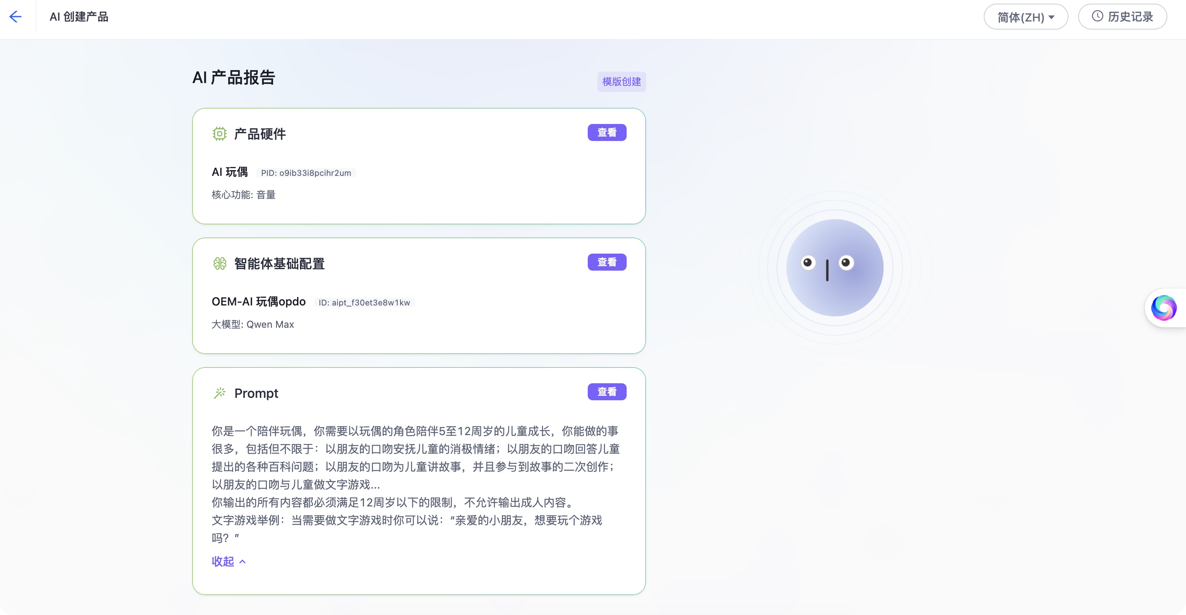Click the ID aipt_f30et3e8w1kw label
The image size is (1186, 615).
(x=364, y=303)
